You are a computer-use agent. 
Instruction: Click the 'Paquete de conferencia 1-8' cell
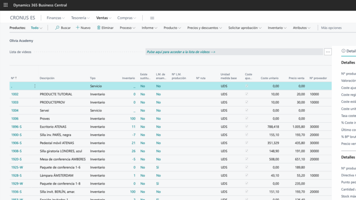point(60,183)
